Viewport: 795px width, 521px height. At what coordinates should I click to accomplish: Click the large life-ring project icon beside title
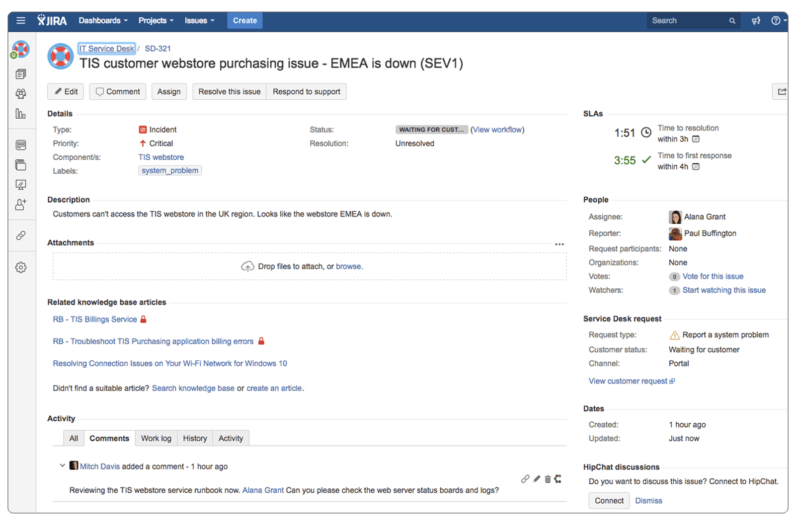point(61,56)
